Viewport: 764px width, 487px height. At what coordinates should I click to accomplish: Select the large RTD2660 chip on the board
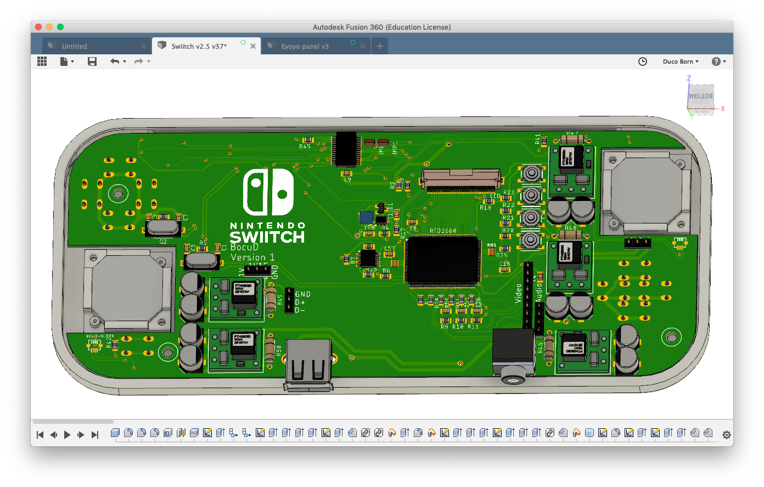(442, 261)
